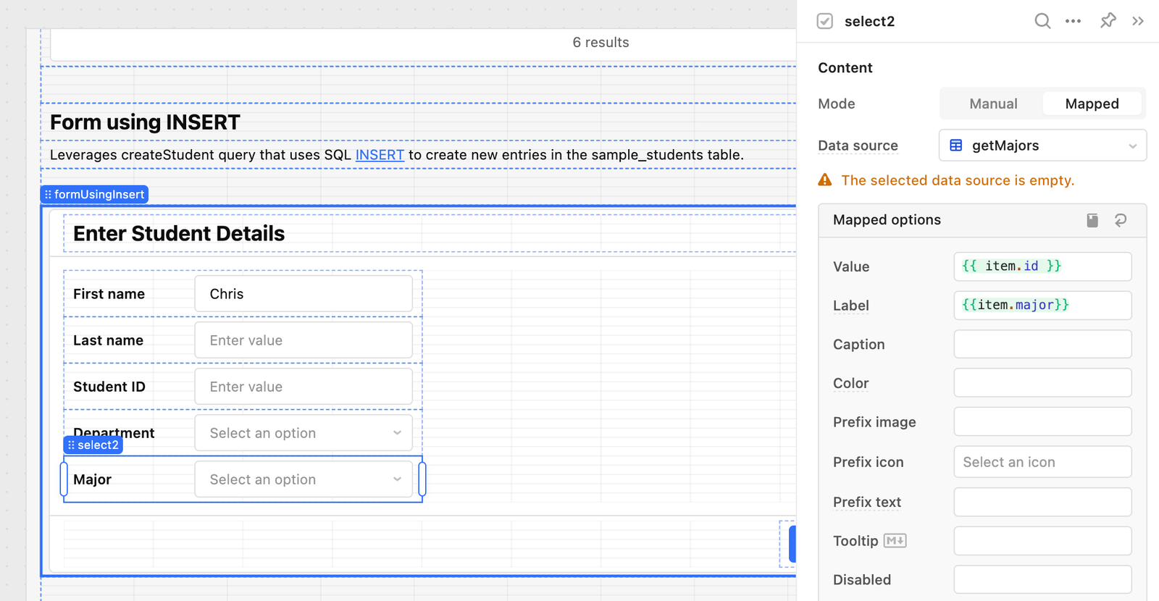Switch mode to Mapped

(x=1092, y=104)
